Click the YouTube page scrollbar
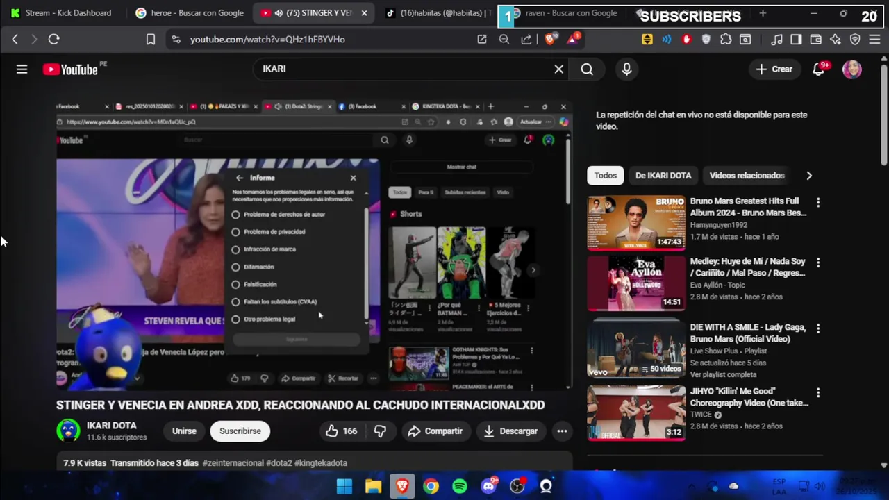The image size is (889, 500). click(883, 115)
